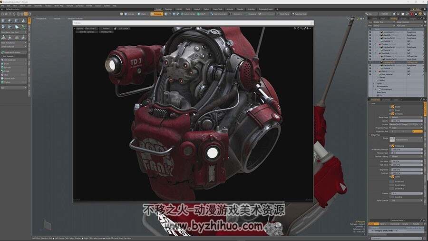Open the Geometry menu

pyautogui.click(x=38, y=5)
